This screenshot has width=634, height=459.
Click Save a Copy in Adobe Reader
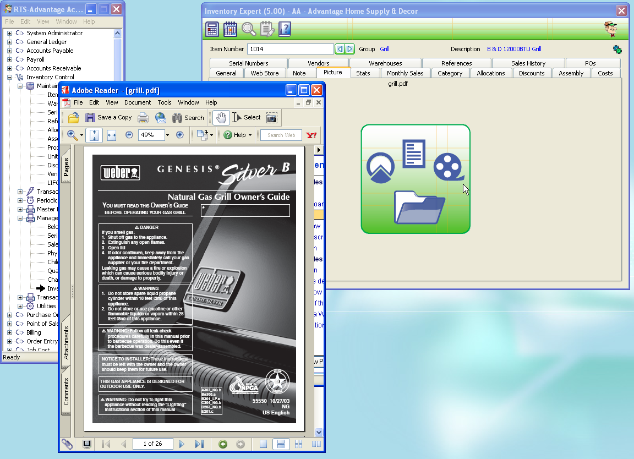108,117
